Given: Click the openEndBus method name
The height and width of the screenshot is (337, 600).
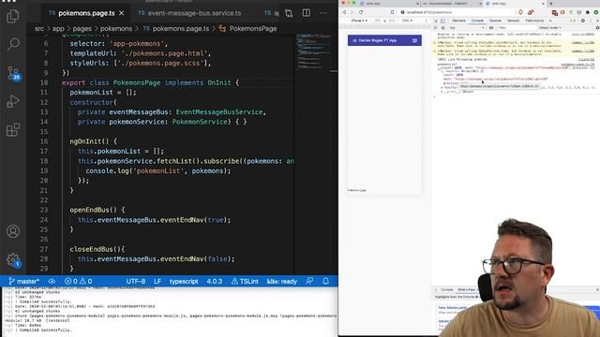Looking at the screenshot, I should coord(90,210).
